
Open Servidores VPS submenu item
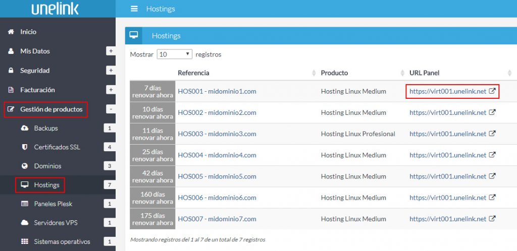point(56,223)
